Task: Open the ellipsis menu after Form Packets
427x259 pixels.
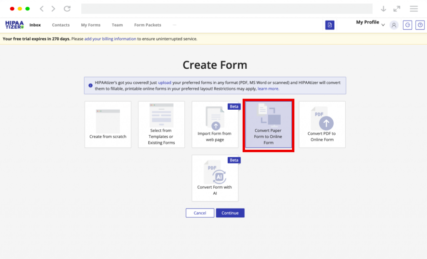Action: 174,25
